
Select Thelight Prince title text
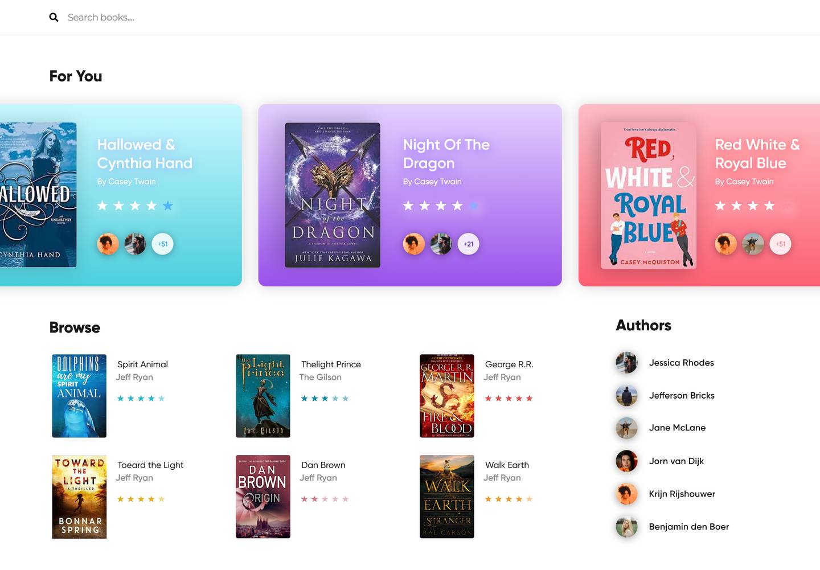pyautogui.click(x=331, y=364)
